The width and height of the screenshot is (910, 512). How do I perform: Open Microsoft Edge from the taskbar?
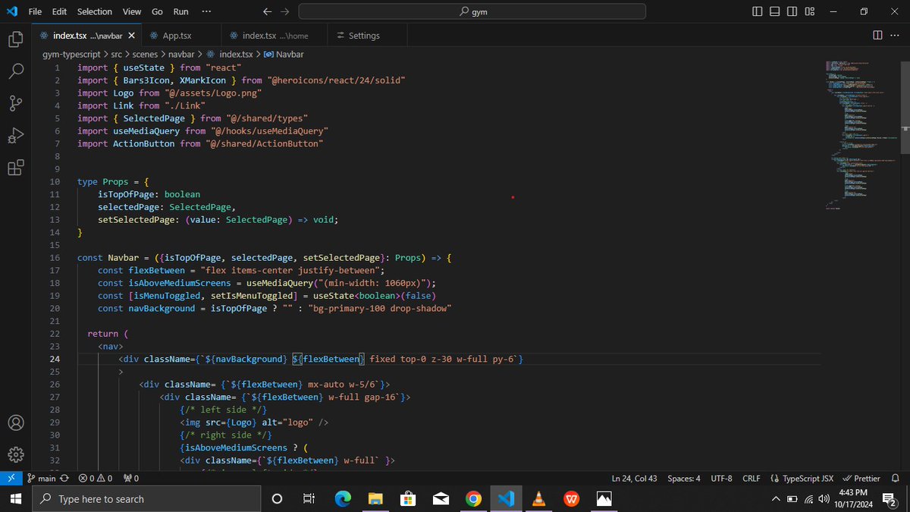(343, 499)
